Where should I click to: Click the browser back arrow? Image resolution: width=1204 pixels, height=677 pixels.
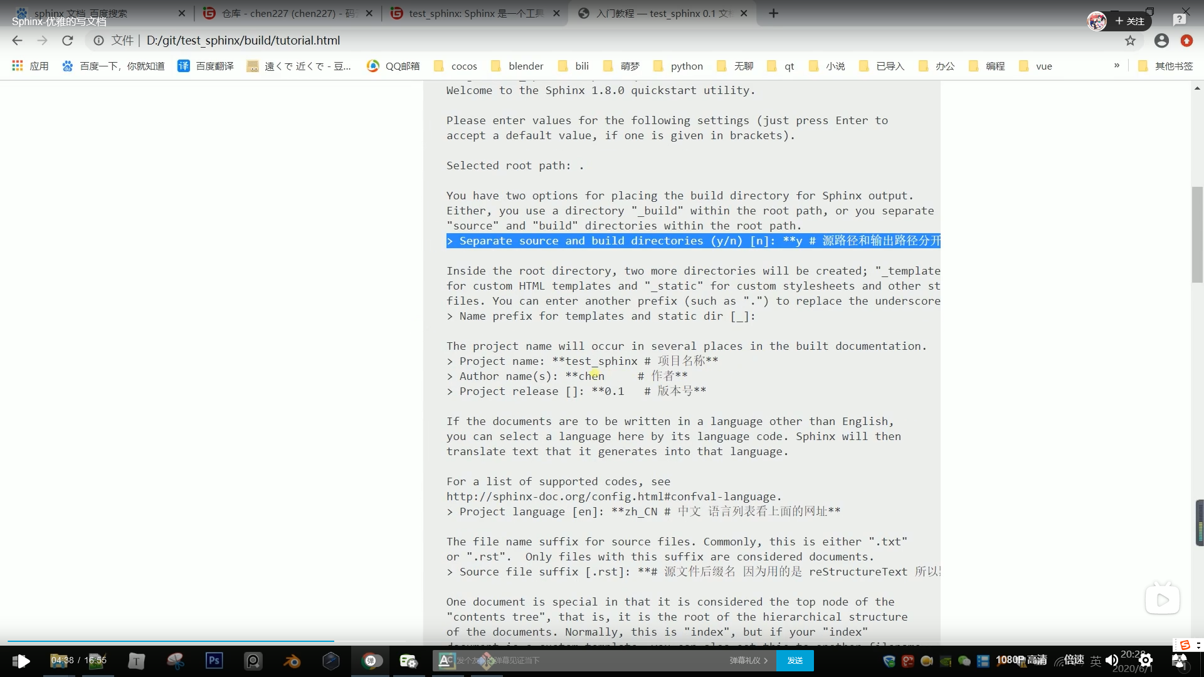coord(17,41)
